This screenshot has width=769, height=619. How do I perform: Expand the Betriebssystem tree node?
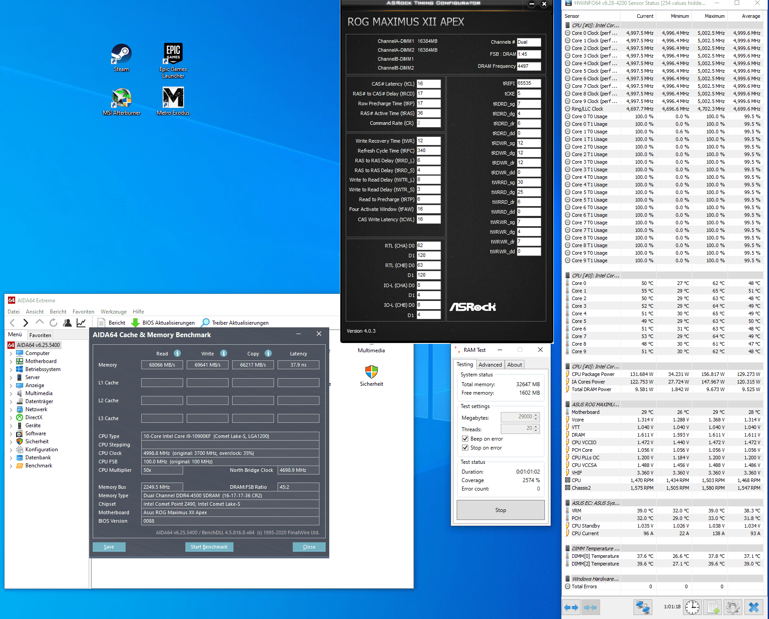(11, 369)
